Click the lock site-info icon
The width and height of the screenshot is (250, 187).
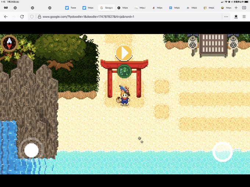tap(39, 16)
